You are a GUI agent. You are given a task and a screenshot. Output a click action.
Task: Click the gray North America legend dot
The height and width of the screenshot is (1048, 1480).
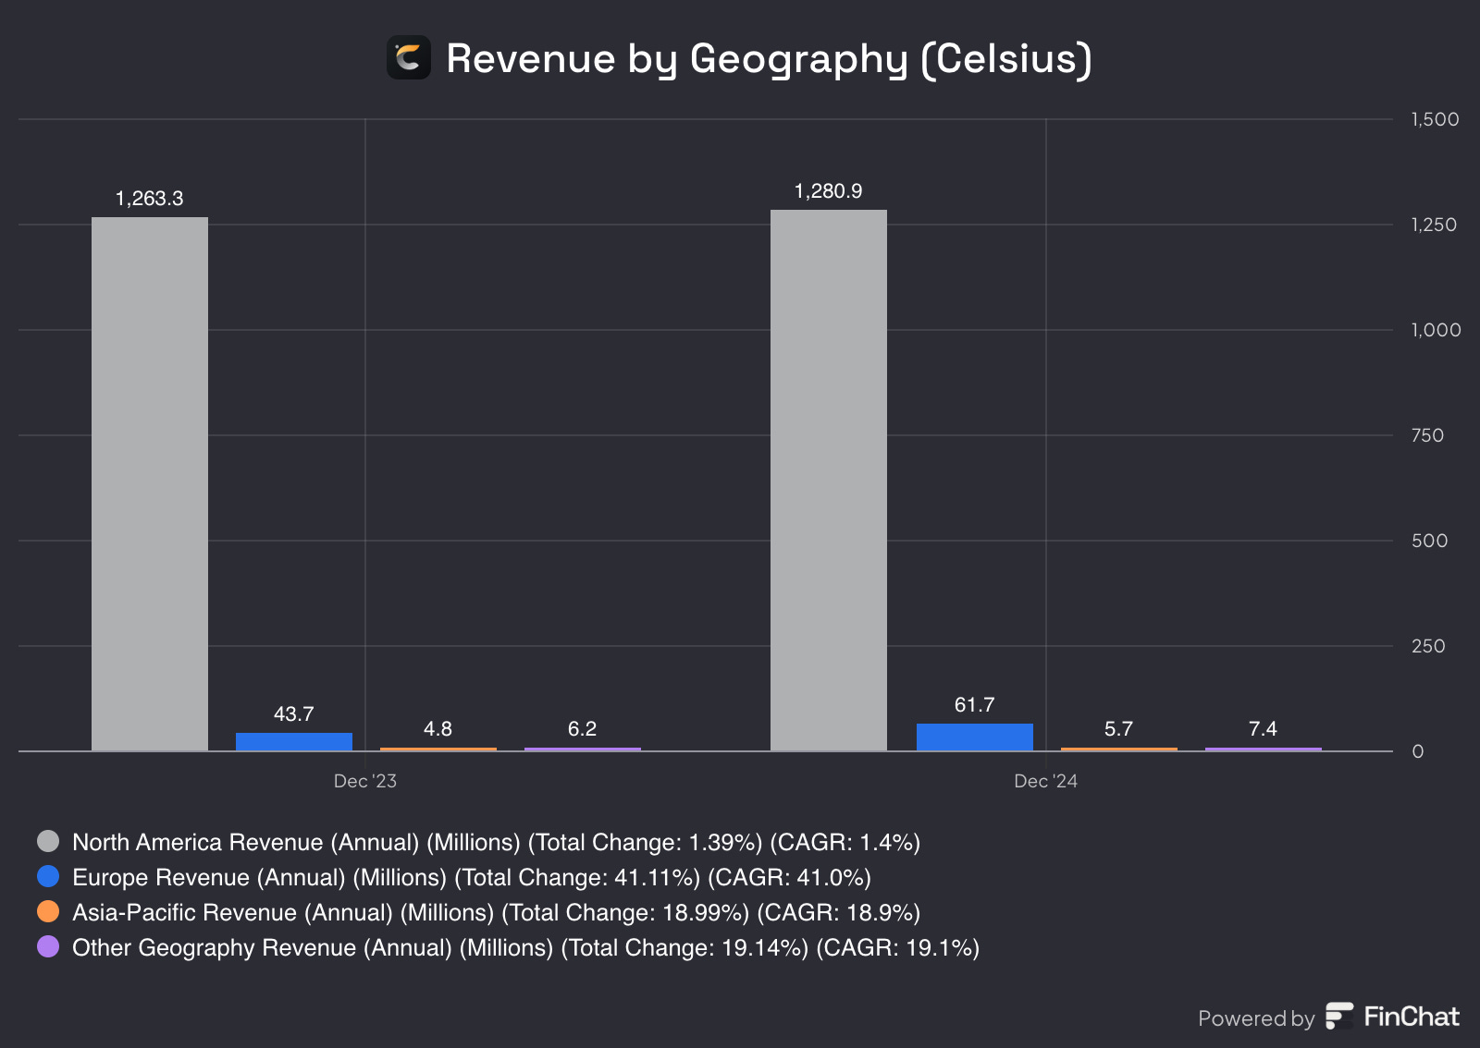point(48,841)
